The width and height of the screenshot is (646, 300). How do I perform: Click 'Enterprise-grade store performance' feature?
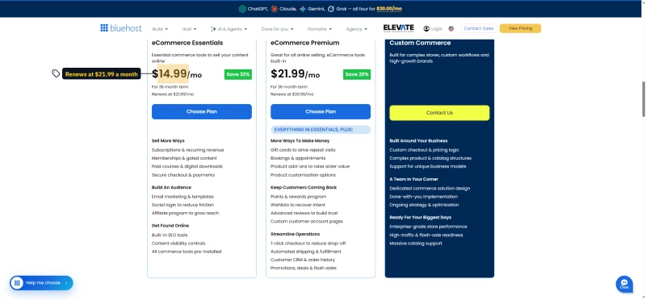pyautogui.click(x=428, y=227)
